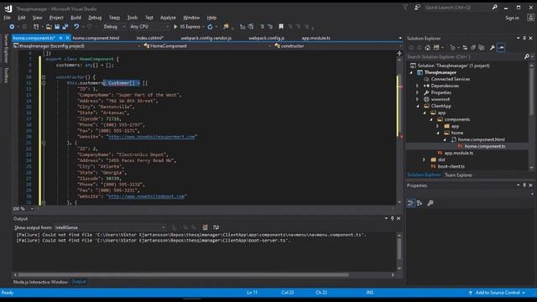Open the Any CPU platform dropdown

149,27
